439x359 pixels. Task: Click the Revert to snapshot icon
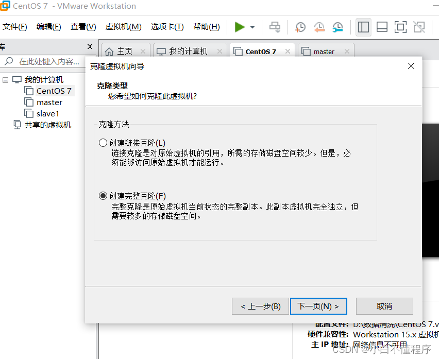pos(319,27)
